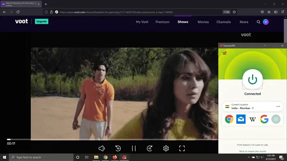287x161 pixels.
Task: View site security lock information
Action: coord(52,12)
